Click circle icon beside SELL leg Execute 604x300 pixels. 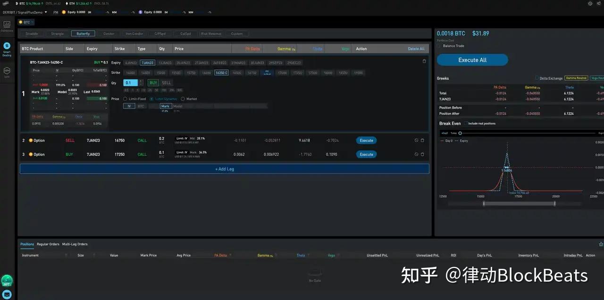(x=417, y=141)
